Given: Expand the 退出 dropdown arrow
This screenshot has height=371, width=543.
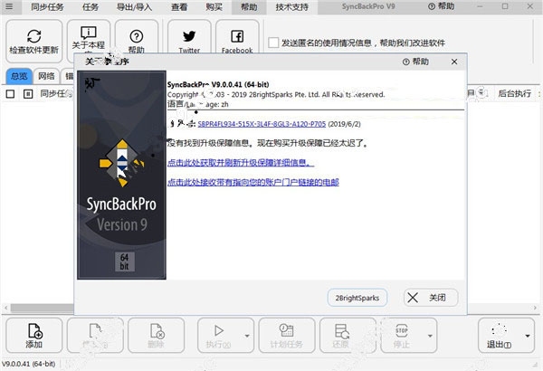Looking at the screenshot, I should [x=528, y=336].
